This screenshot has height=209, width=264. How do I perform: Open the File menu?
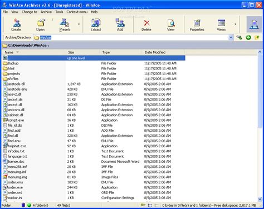(5, 12)
